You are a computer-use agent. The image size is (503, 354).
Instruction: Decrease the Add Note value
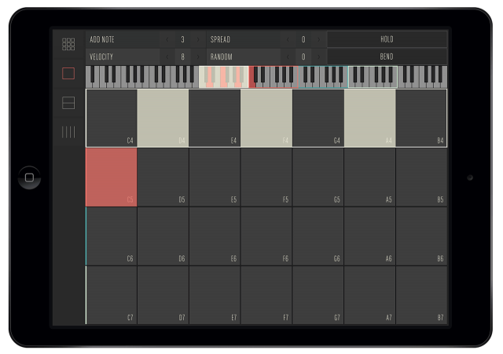[x=167, y=39]
